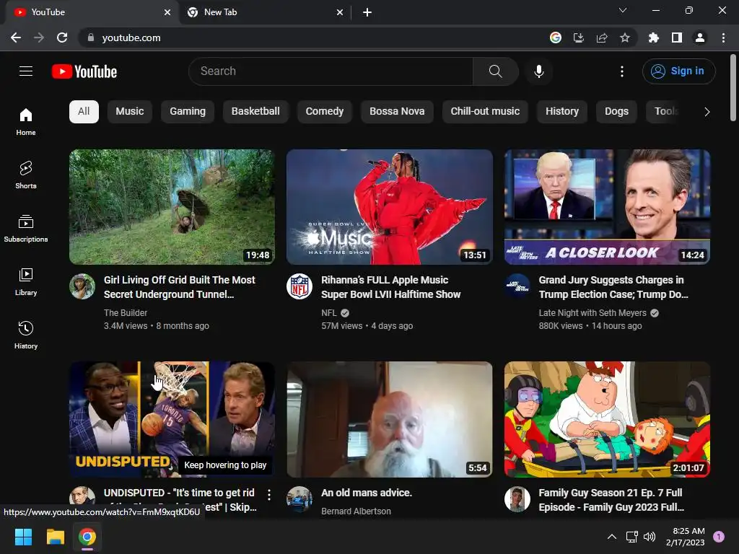This screenshot has width=739, height=554.
Task: Click the share page icon
Action: [x=602, y=38]
